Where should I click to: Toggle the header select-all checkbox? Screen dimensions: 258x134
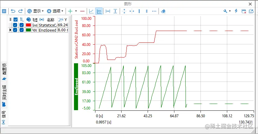click(16, 20)
